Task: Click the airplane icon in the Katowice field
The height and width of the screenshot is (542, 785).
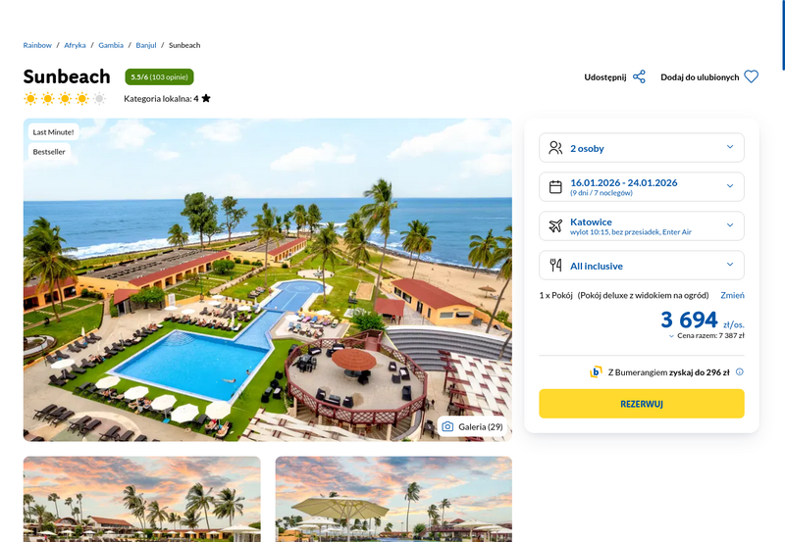Action: 555,226
